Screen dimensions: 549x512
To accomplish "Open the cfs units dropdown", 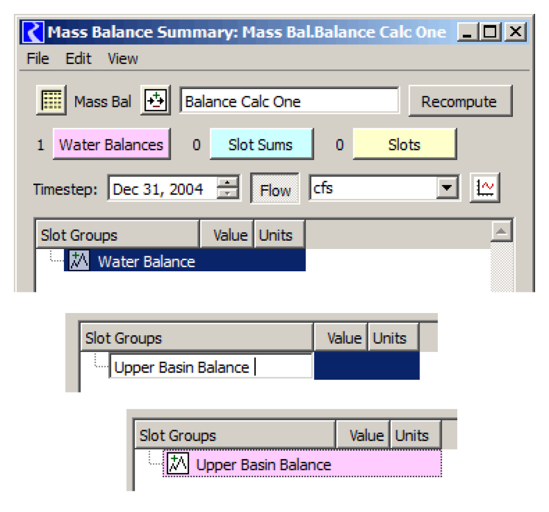I will tap(445, 189).
